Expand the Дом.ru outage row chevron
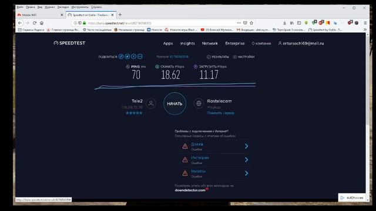This screenshot has height=211, width=376. pyautogui.click(x=246, y=146)
